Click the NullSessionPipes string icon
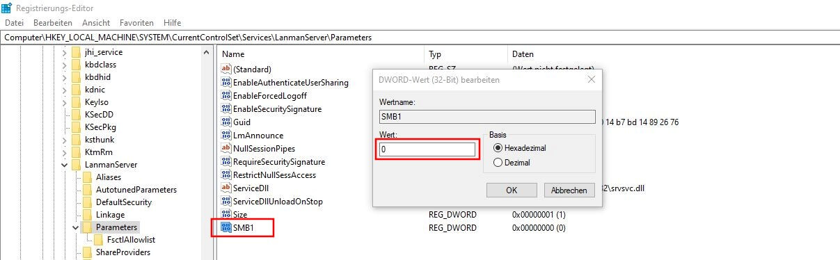This screenshot has height=260, width=840. 225,148
